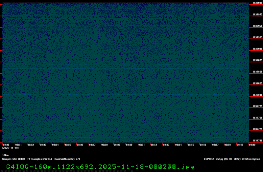Select the 1837850 frequency label

coord(257,72)
